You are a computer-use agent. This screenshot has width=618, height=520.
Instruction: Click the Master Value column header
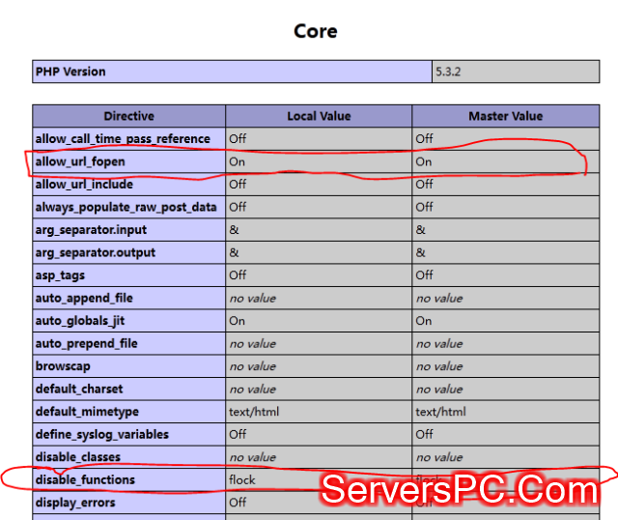coord(505,116)
